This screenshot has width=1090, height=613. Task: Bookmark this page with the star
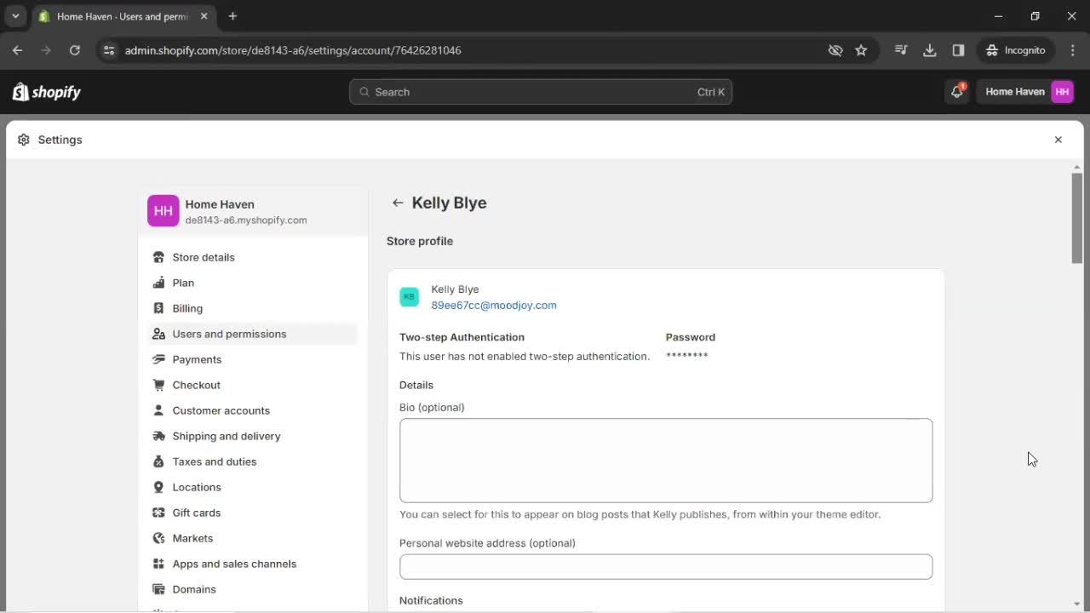tap(861, 50)
